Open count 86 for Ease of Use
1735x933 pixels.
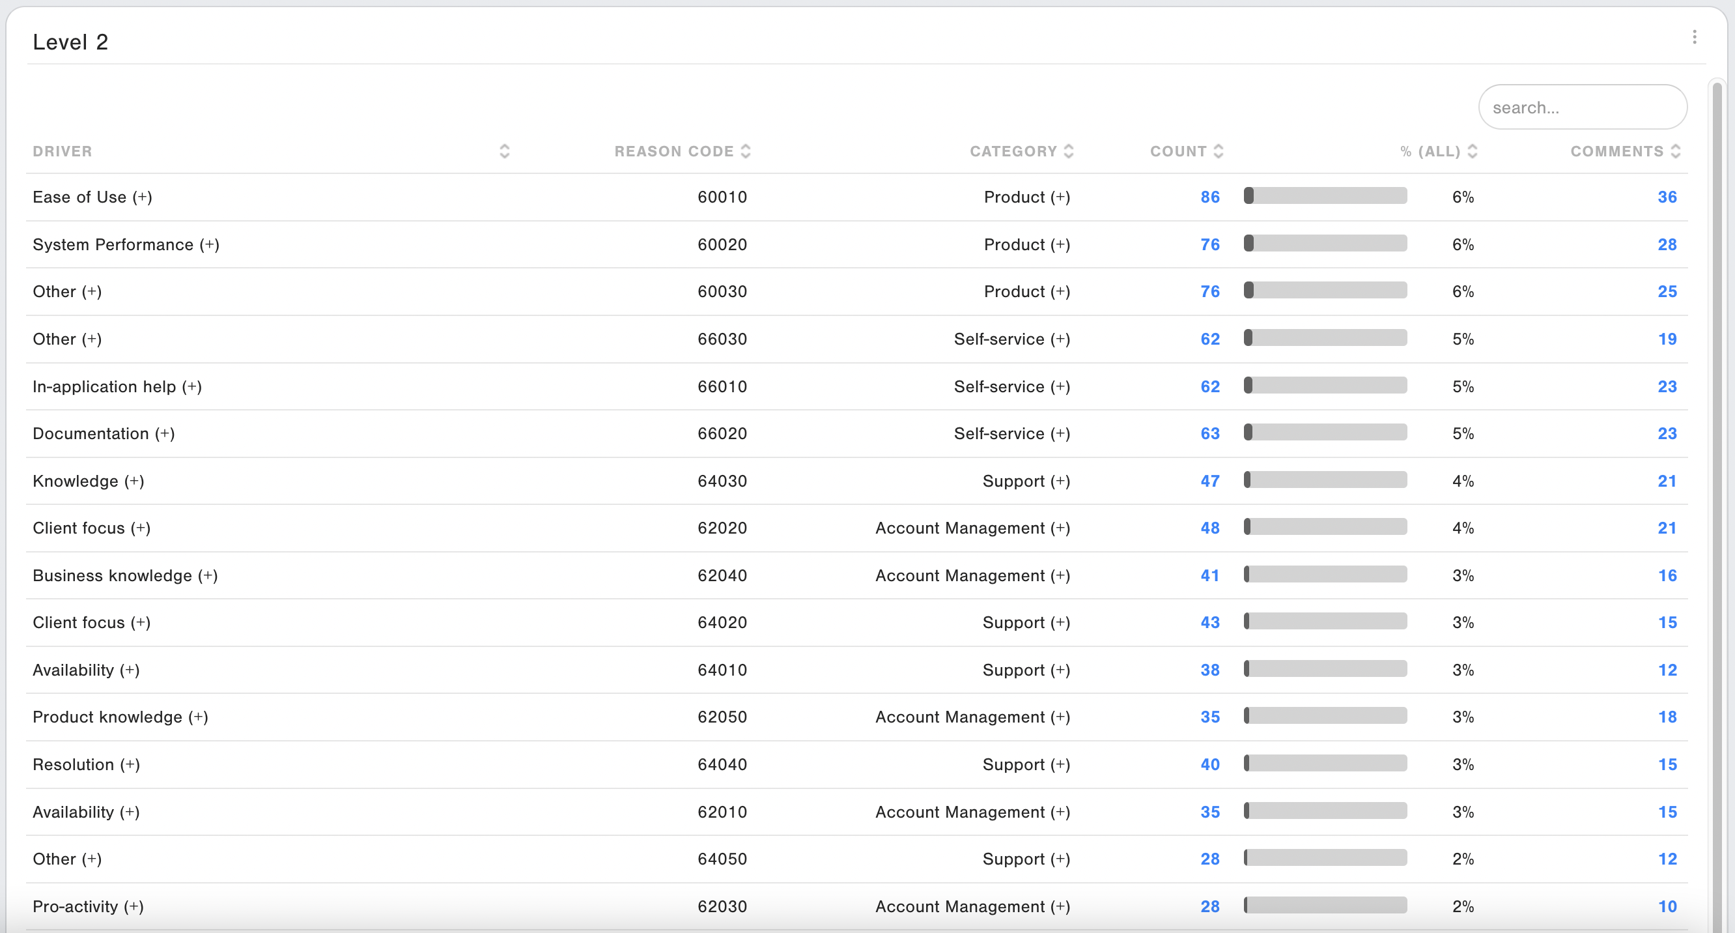(x=1209, y=197)
